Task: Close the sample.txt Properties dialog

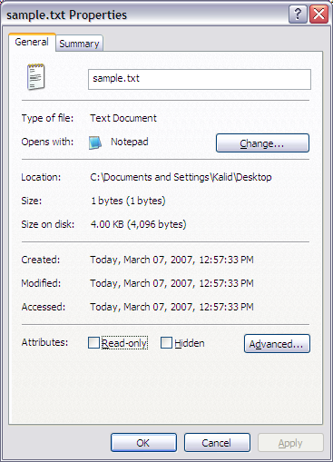Action: [318, 14]
